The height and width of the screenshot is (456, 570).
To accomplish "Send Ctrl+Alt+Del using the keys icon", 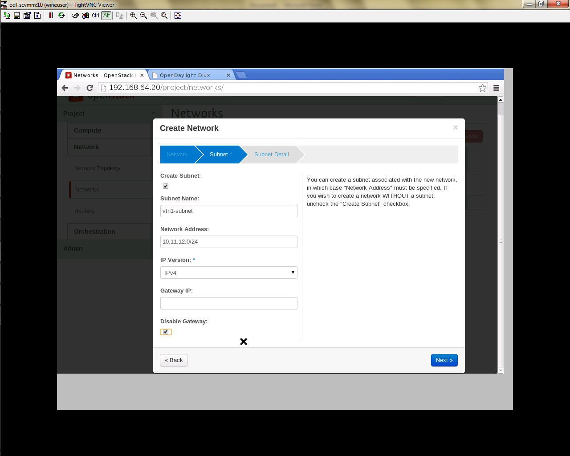I will click(x=75, y=16).
